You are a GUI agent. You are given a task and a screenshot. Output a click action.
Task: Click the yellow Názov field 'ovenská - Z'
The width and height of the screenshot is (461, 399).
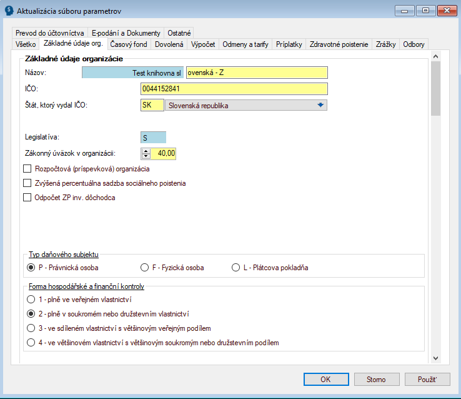(257, 73)
